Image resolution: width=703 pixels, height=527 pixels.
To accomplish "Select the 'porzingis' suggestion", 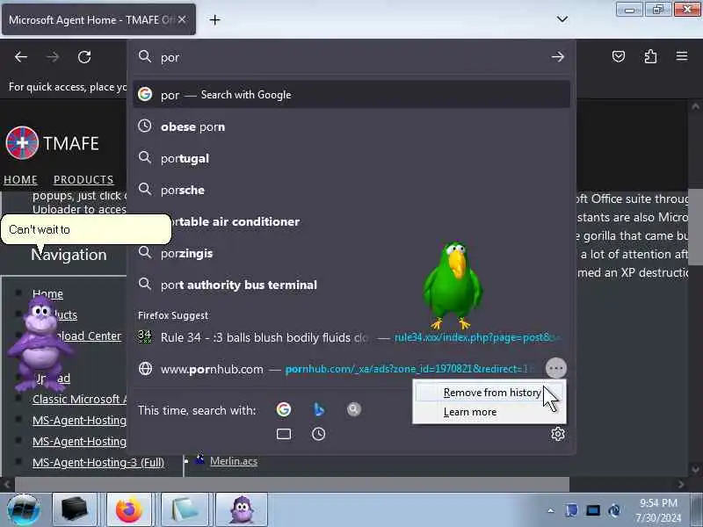I will [351, 253].
